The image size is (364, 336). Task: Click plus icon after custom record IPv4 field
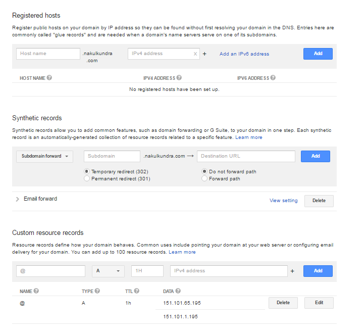coord(292,271)
